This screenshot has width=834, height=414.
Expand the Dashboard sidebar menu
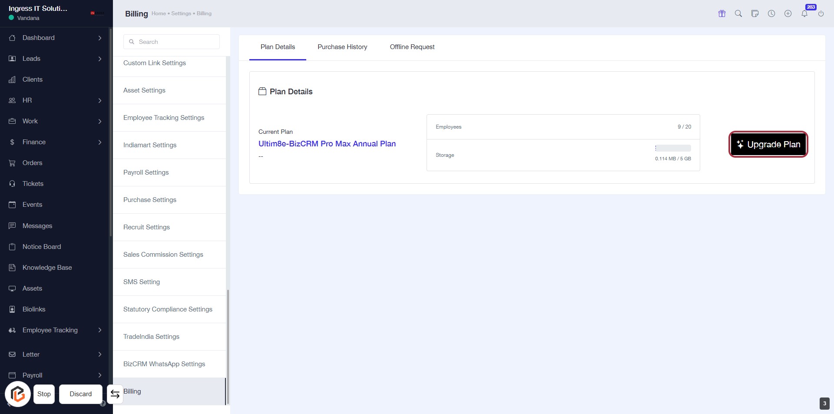(x=100, y=38)
